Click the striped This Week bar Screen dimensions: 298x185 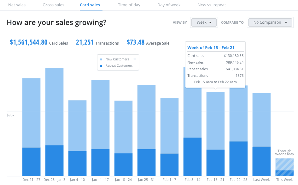point(284,167)
